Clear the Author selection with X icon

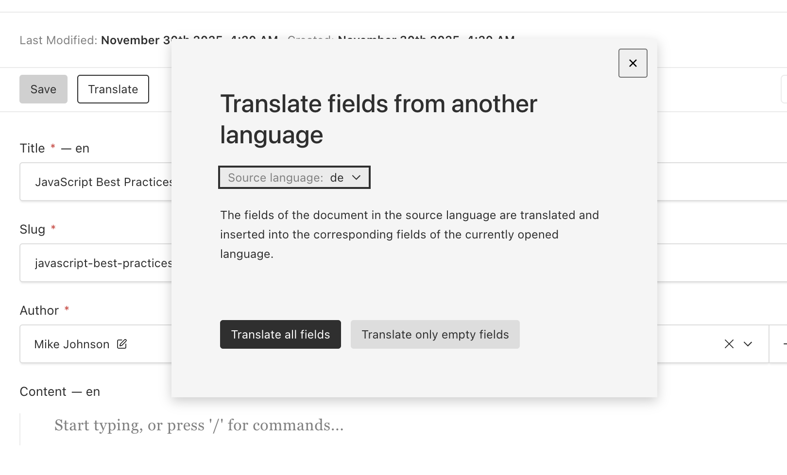[729, 344]
